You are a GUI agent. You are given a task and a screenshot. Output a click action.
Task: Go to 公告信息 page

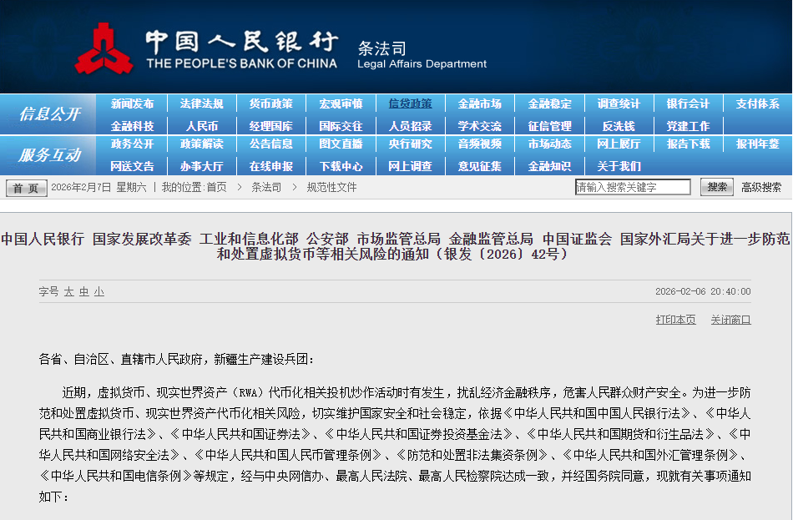[x=271, y=144]
